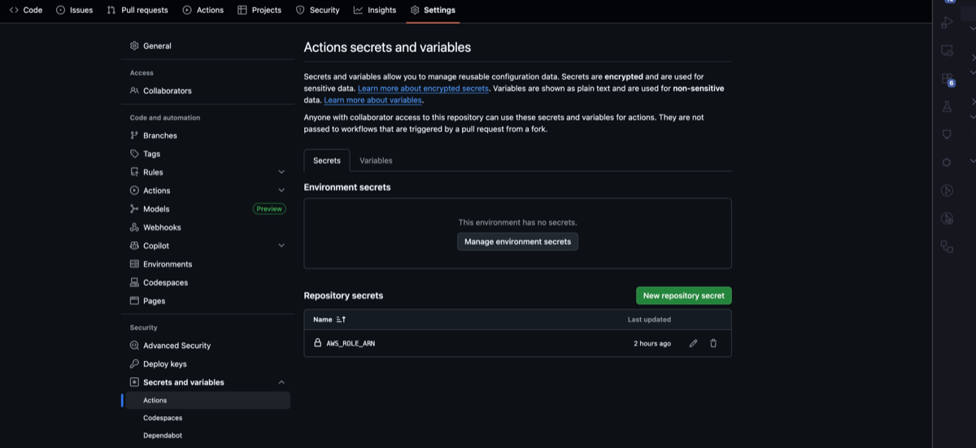Screen dimensions: 976x448
Task: Click 'This environment has no secrets.' text
Action: (517, 222)
